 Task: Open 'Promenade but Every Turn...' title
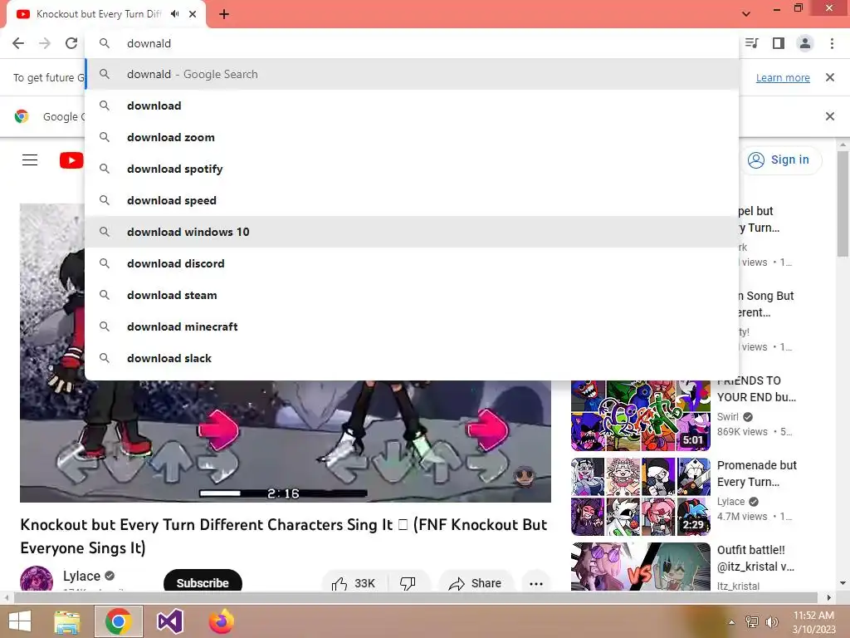(x=757, y=474)
